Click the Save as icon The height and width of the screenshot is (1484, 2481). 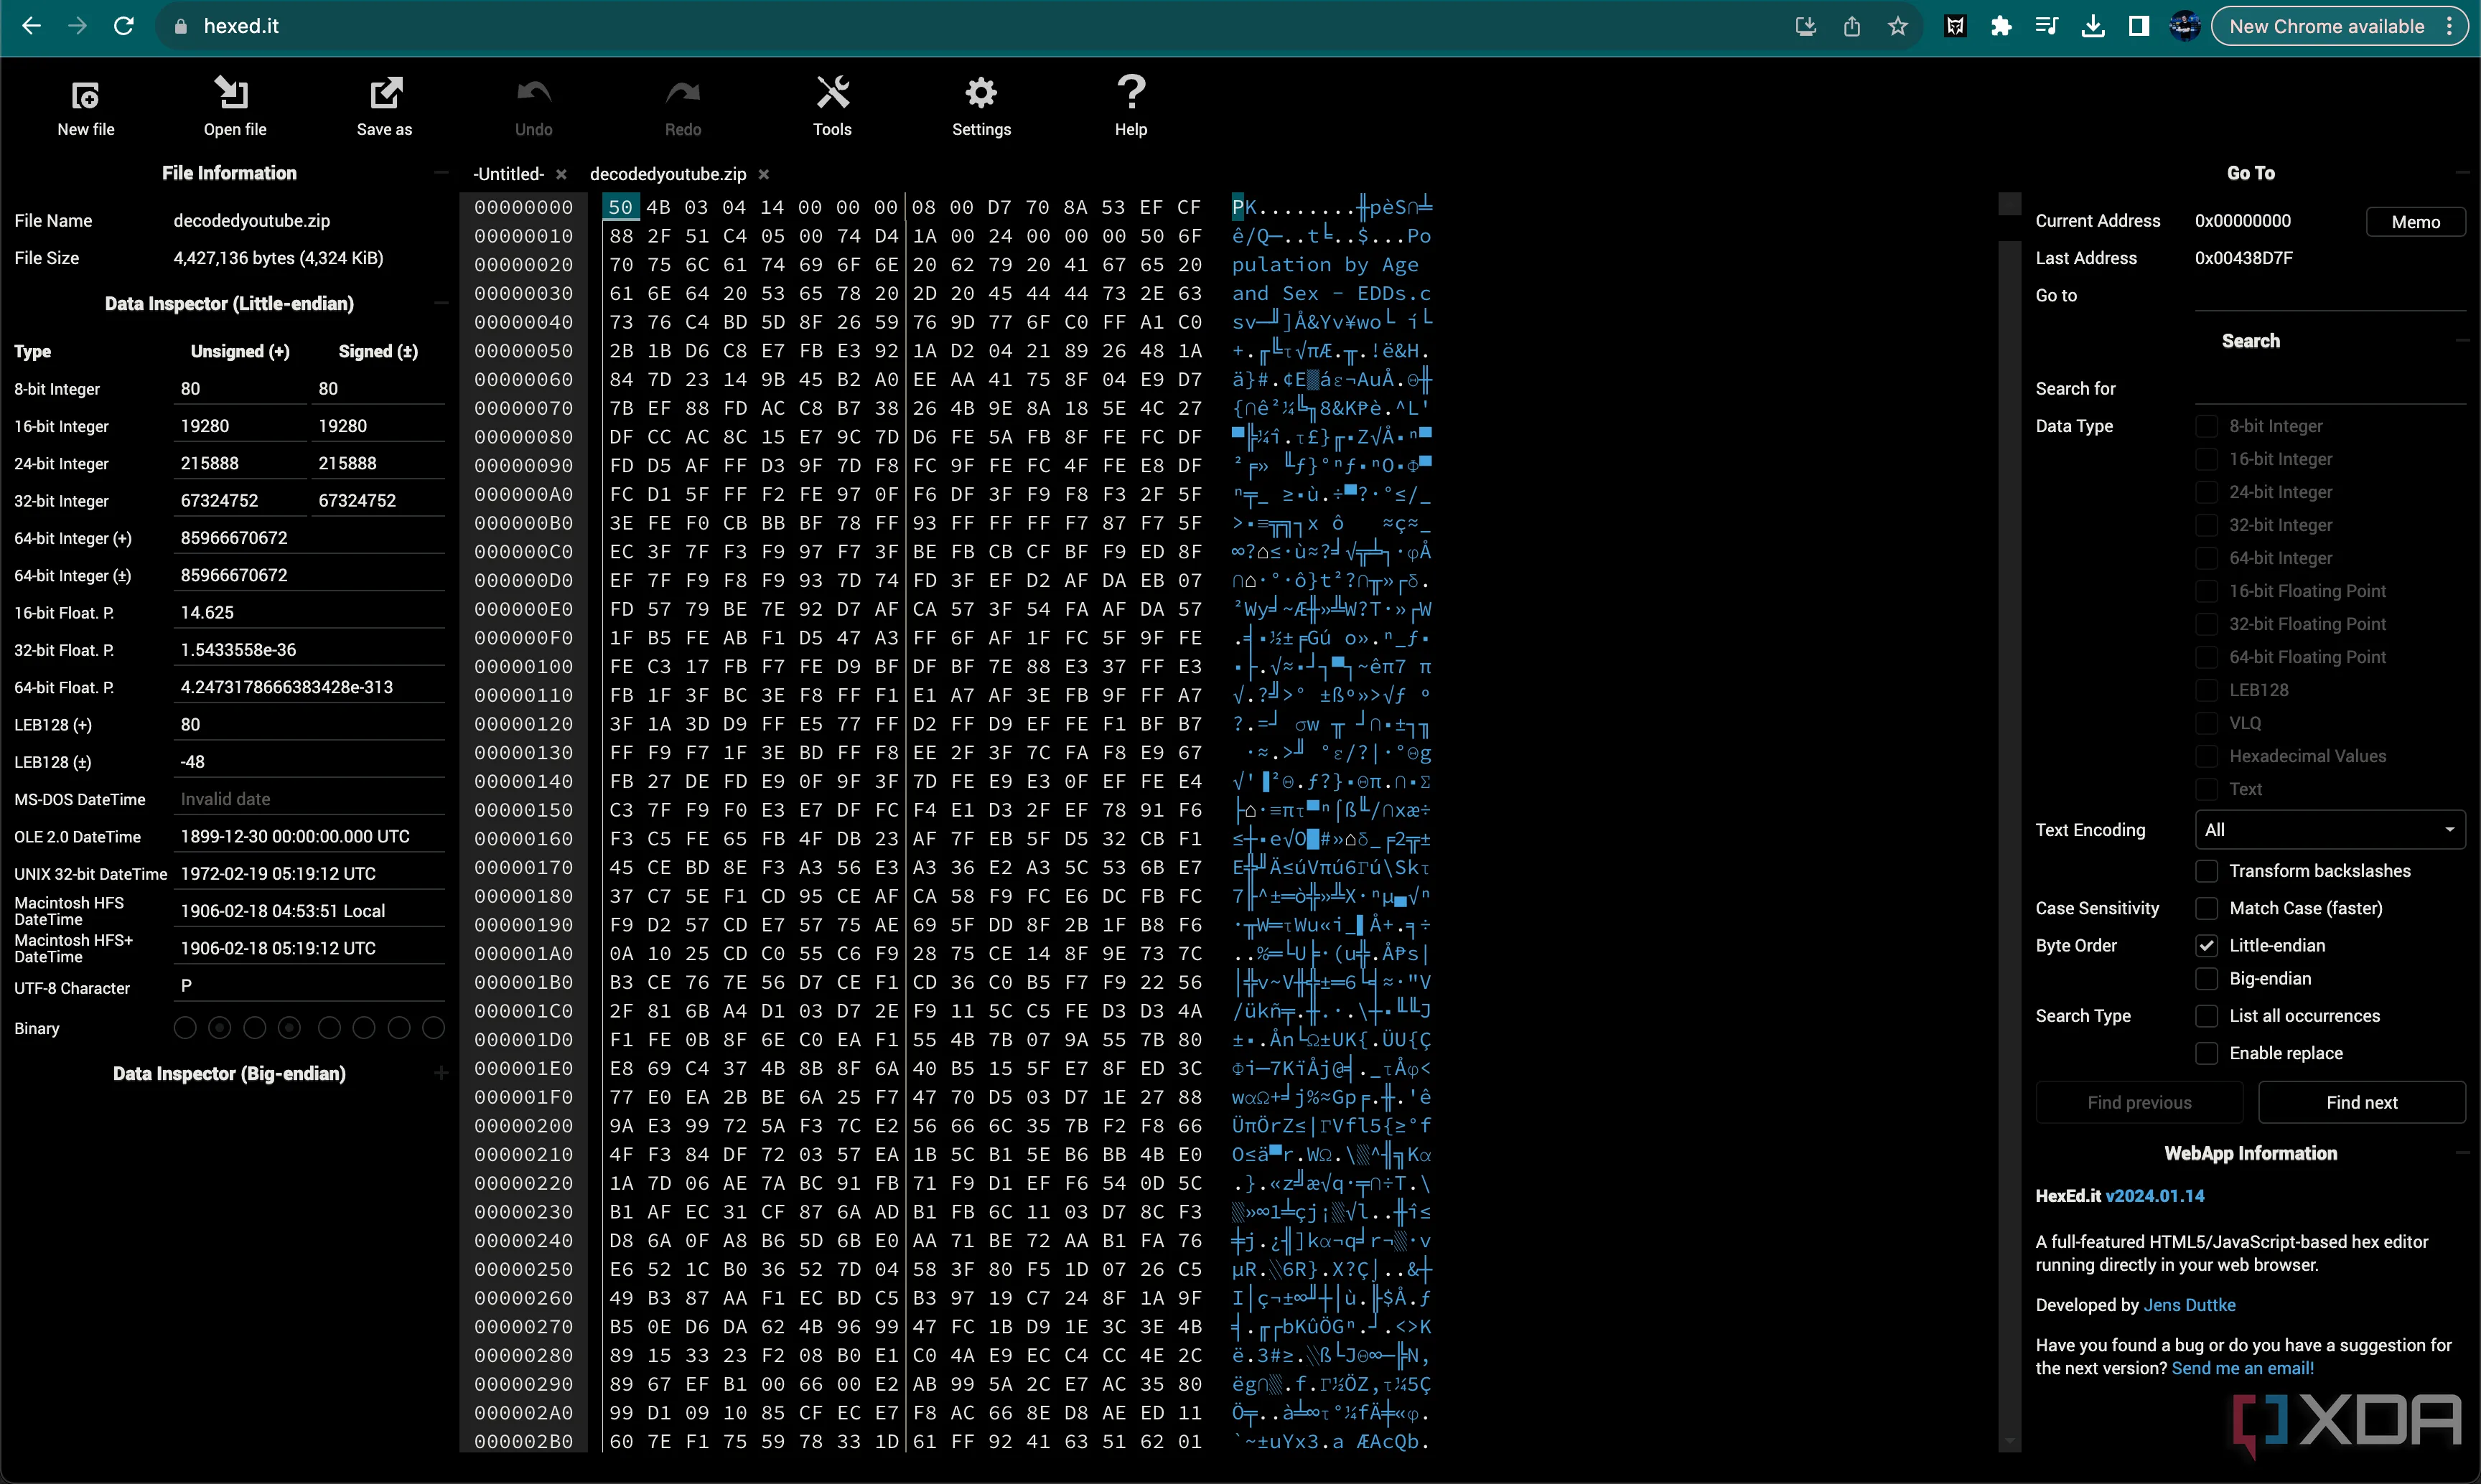[x=386, y=94]
